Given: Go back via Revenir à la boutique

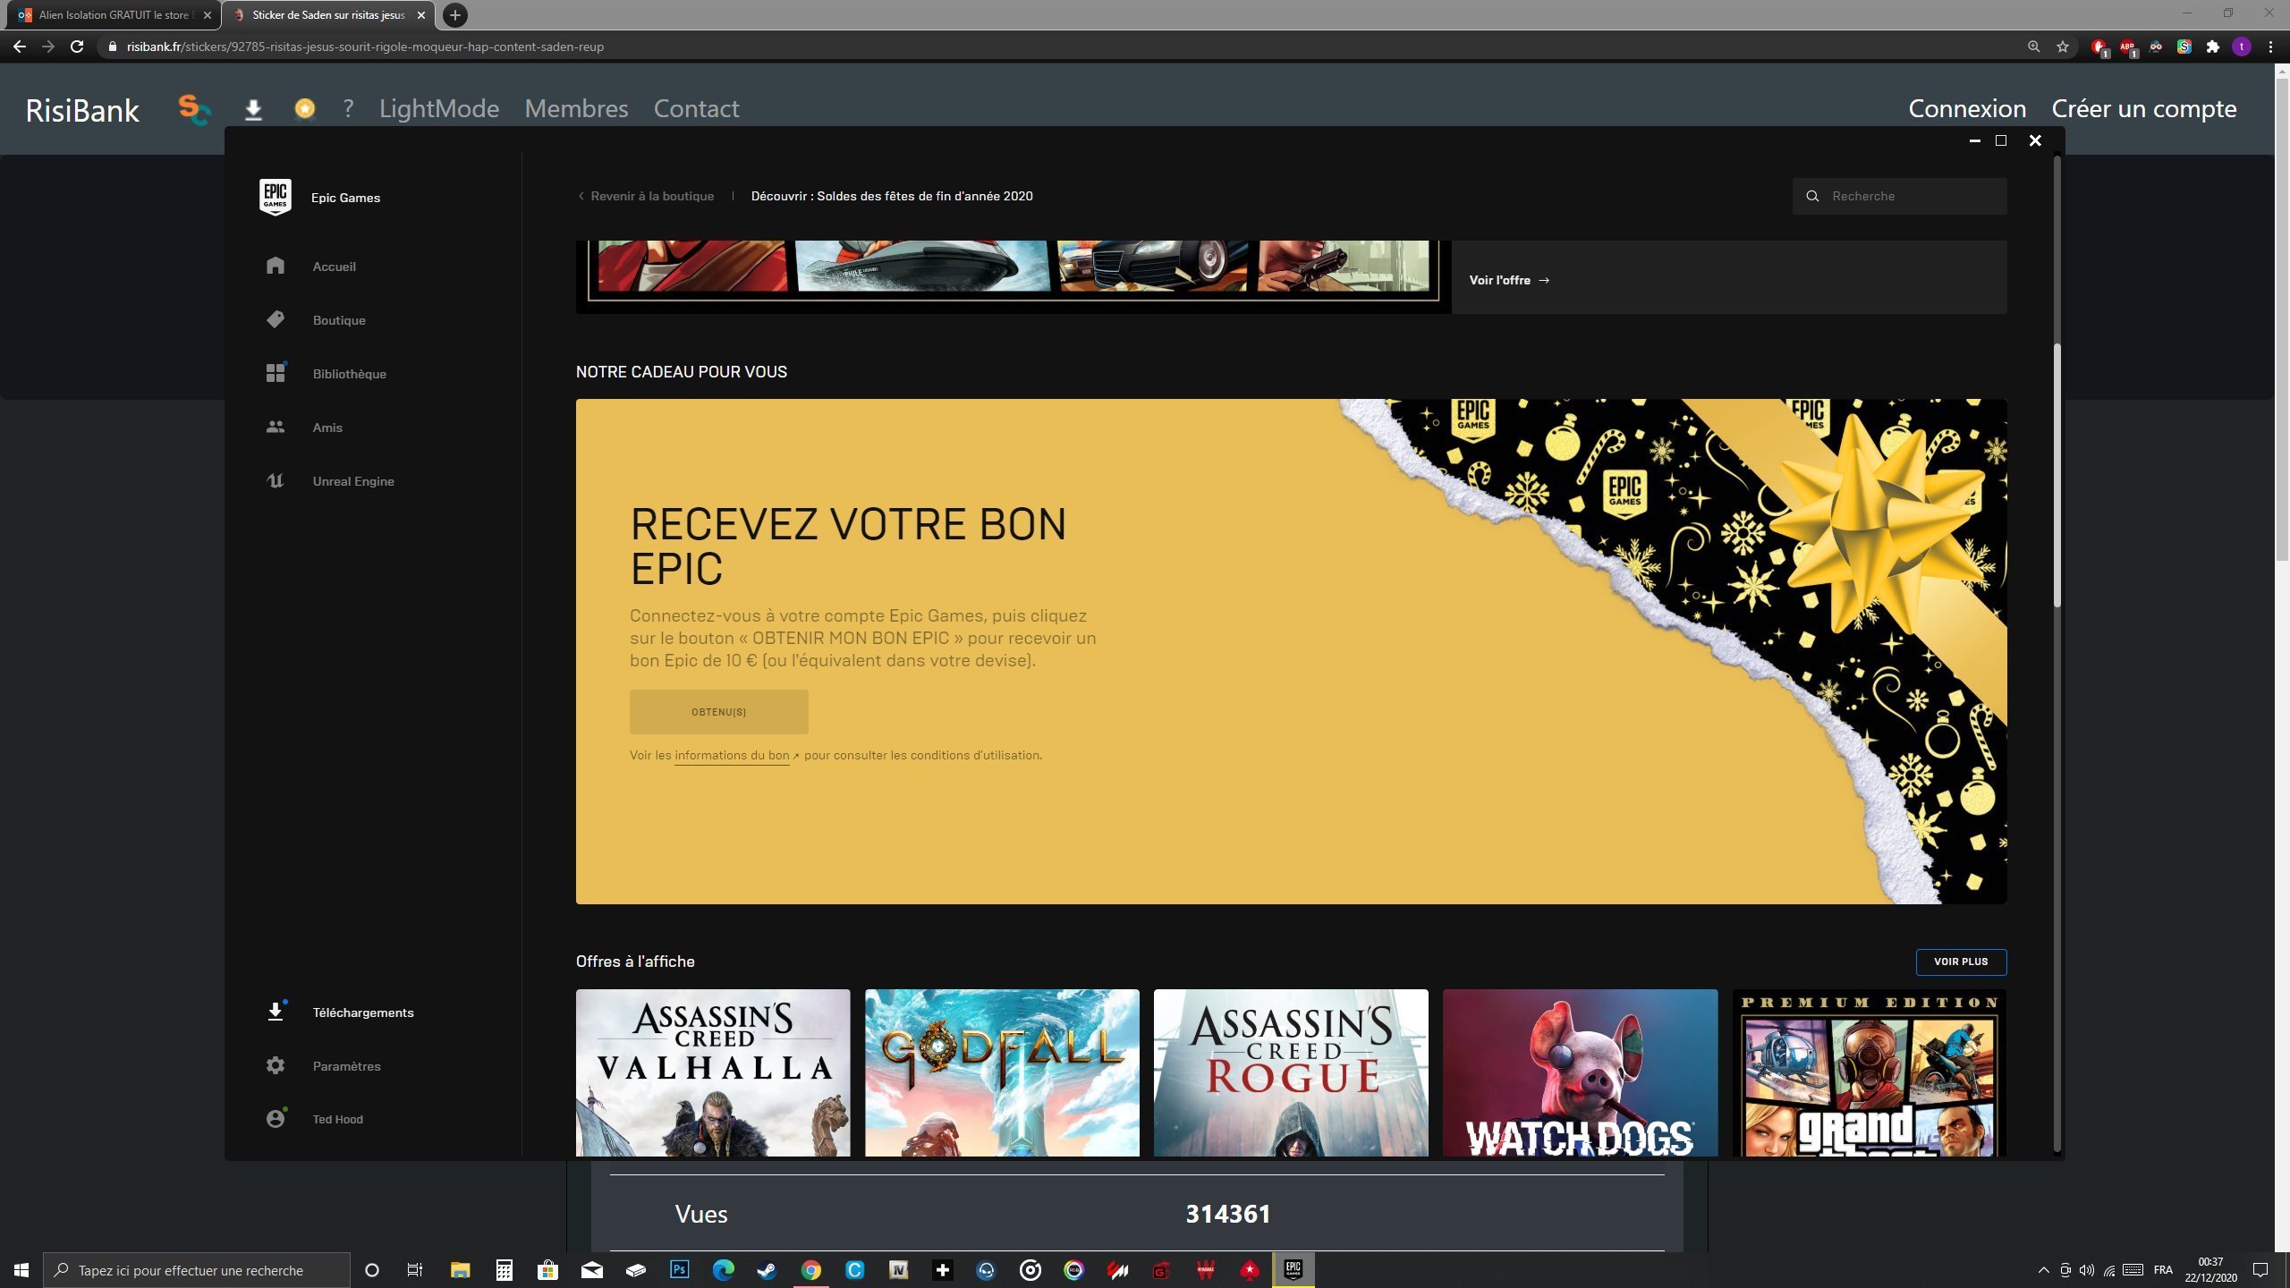Looking at the screenshot, I should point(646,196).
